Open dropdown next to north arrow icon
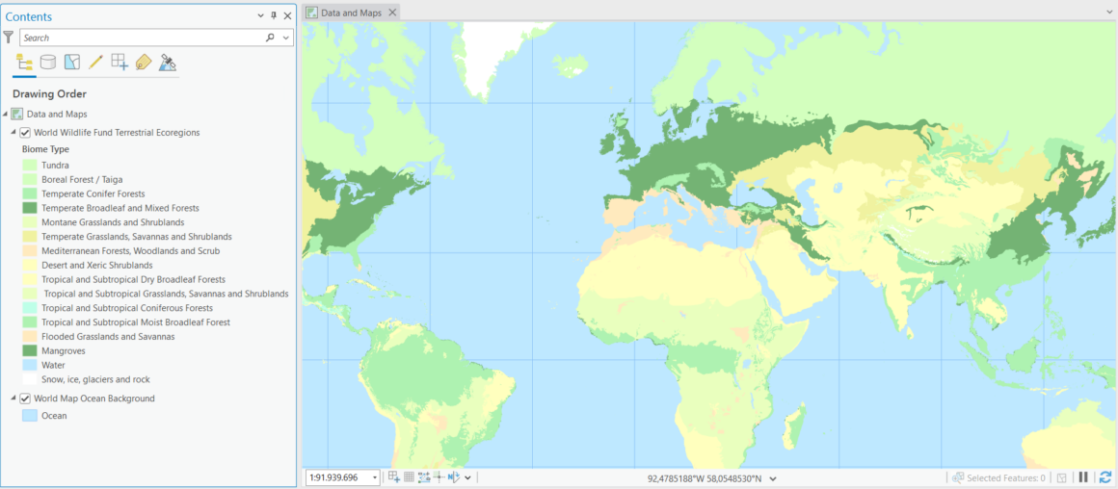The image size is (1118, 489). pyautogui.click(x=467, y=477)
